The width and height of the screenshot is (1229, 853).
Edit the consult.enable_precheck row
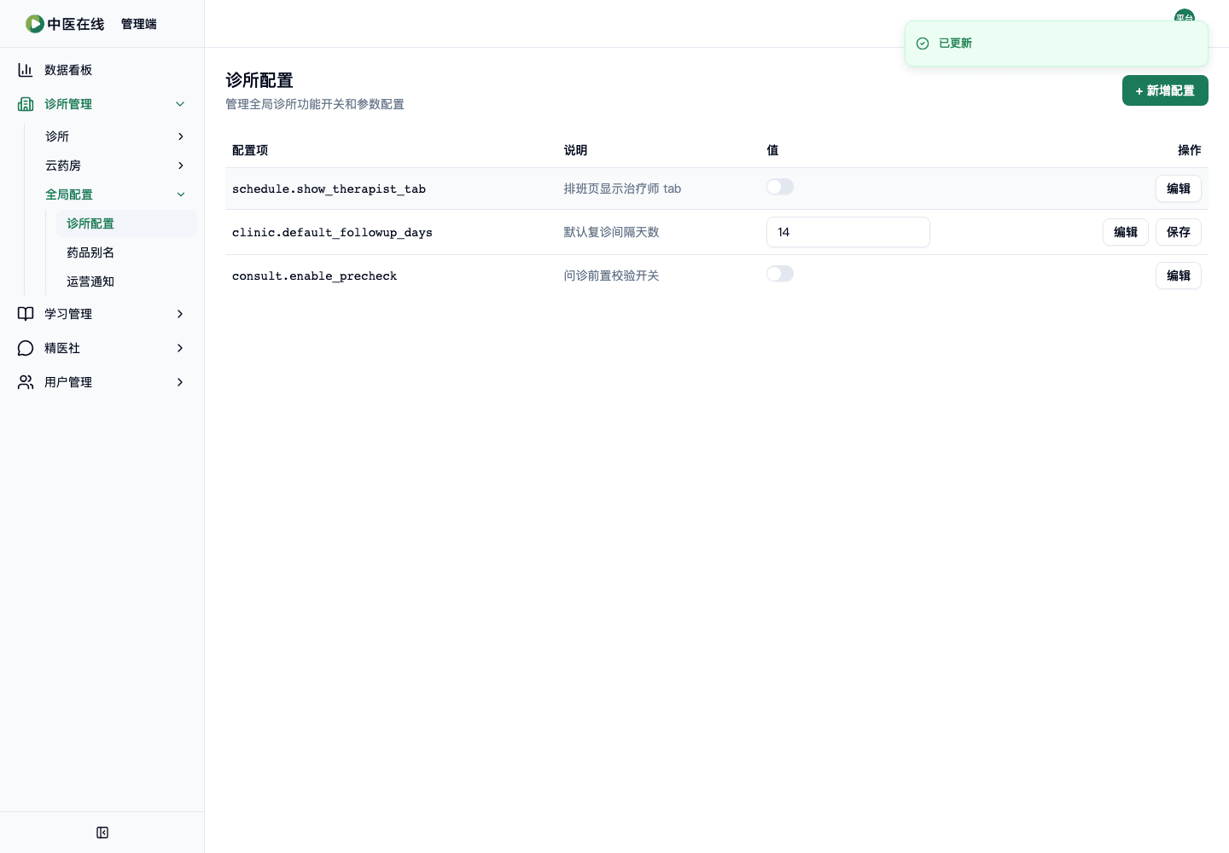pos(1179,276)
